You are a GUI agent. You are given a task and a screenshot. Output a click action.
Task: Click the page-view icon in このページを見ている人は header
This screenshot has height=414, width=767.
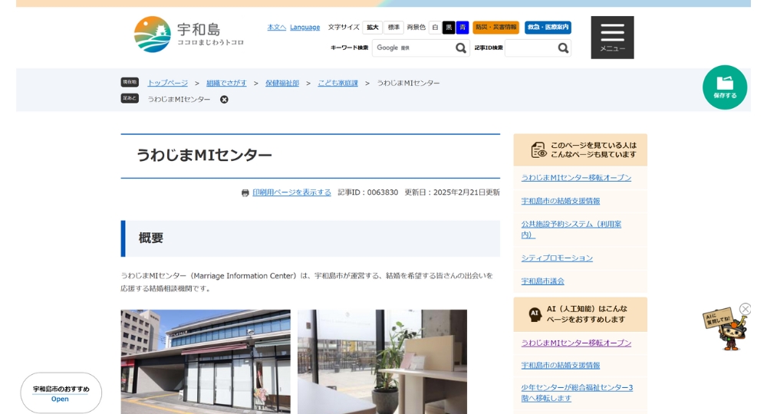[538, 149]
